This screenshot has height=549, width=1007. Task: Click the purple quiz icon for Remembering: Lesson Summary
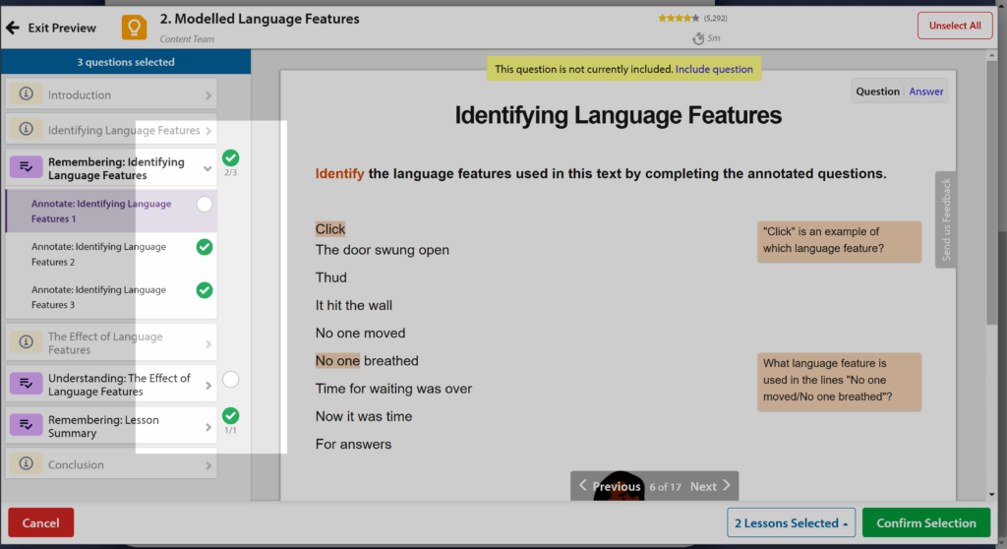[x=27, y=425]
